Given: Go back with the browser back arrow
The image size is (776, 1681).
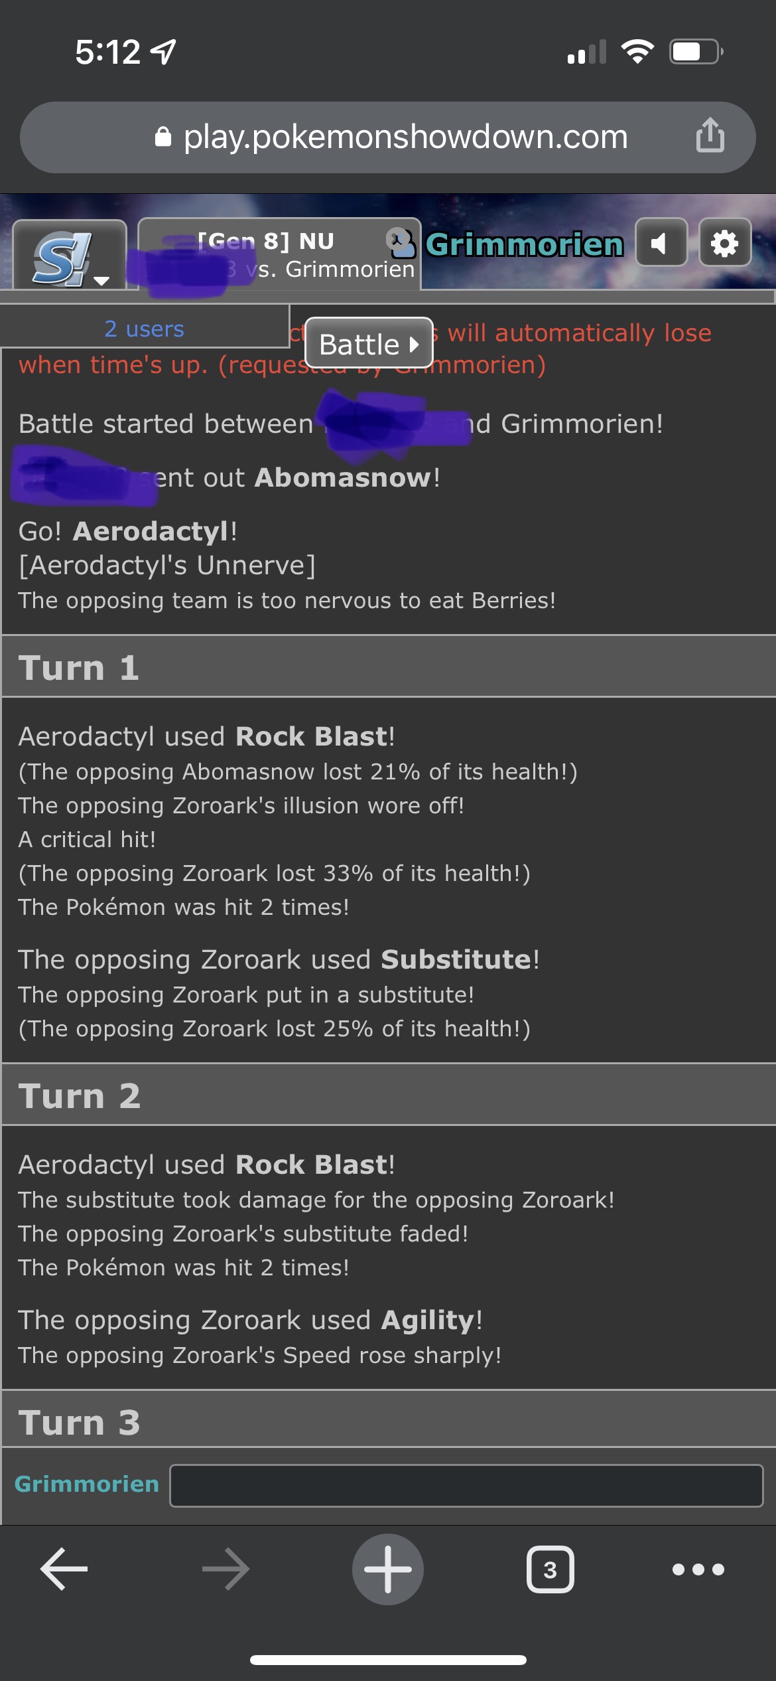Looking at the screenshot, I should click(x=64, y=1569).
